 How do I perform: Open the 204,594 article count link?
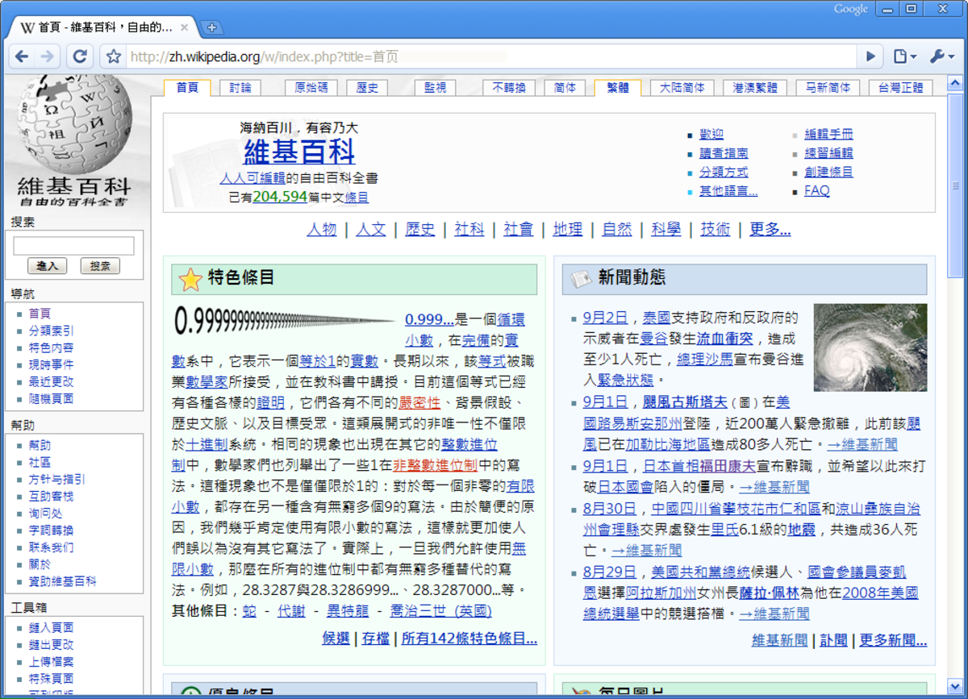coord(280,197)
